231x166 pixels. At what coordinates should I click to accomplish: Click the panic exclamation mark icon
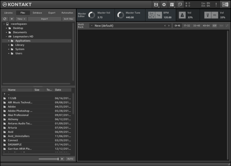(x=216, y=5)
